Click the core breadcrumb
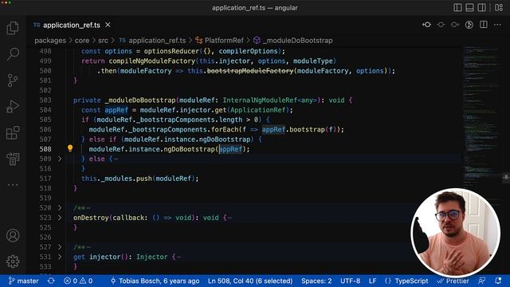 pyautogui.click(x=82, y=41)
